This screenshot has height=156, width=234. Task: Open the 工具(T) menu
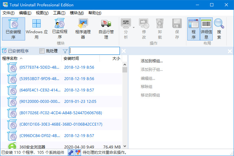pos(59,13)
